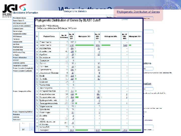181x136 pixels.
Task: Click the Phylum/Class column header
Action: click(x=49, y=37)
